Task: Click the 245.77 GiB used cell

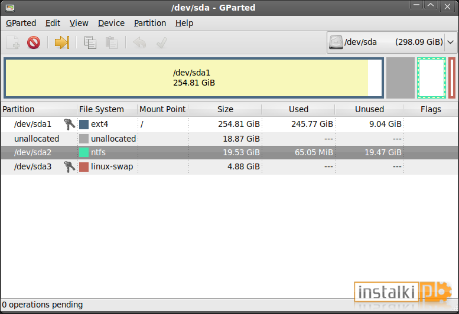Action: point(312,125)
